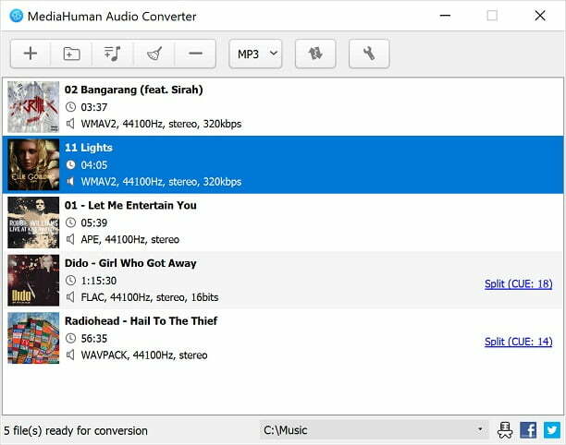Viewport: 566px width, 445px height.
Task: Click the Skrillex Bangarang album cover
Action: [x=33, y=107]
